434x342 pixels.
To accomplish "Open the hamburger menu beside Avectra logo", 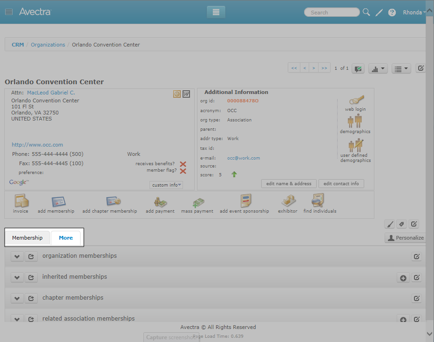I will [x=9, y=12].
